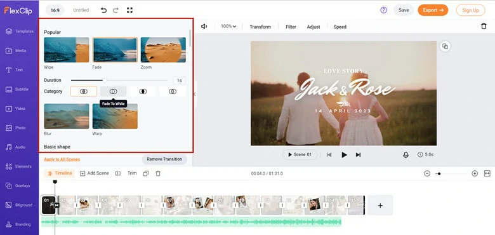495x235 pixels.
Task: Click the duplicate layer icon beside preview
Action: pyautogui.click(x=445, y=46)
